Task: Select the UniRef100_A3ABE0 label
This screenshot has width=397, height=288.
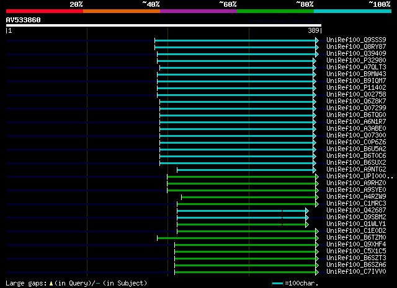Action: click(356, 128)
